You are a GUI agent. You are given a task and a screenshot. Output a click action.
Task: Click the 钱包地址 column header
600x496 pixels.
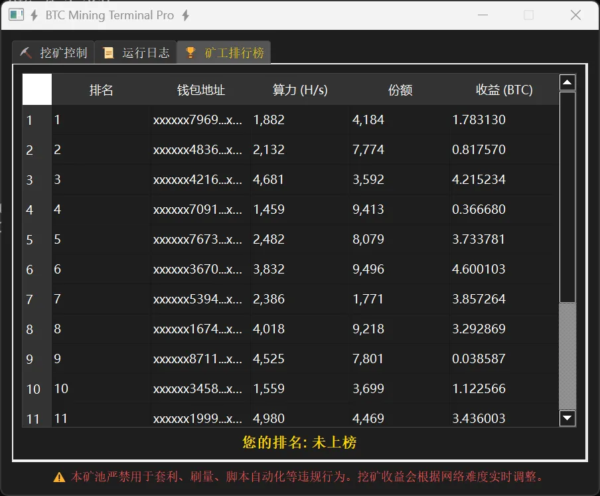[x=199, y=89]
